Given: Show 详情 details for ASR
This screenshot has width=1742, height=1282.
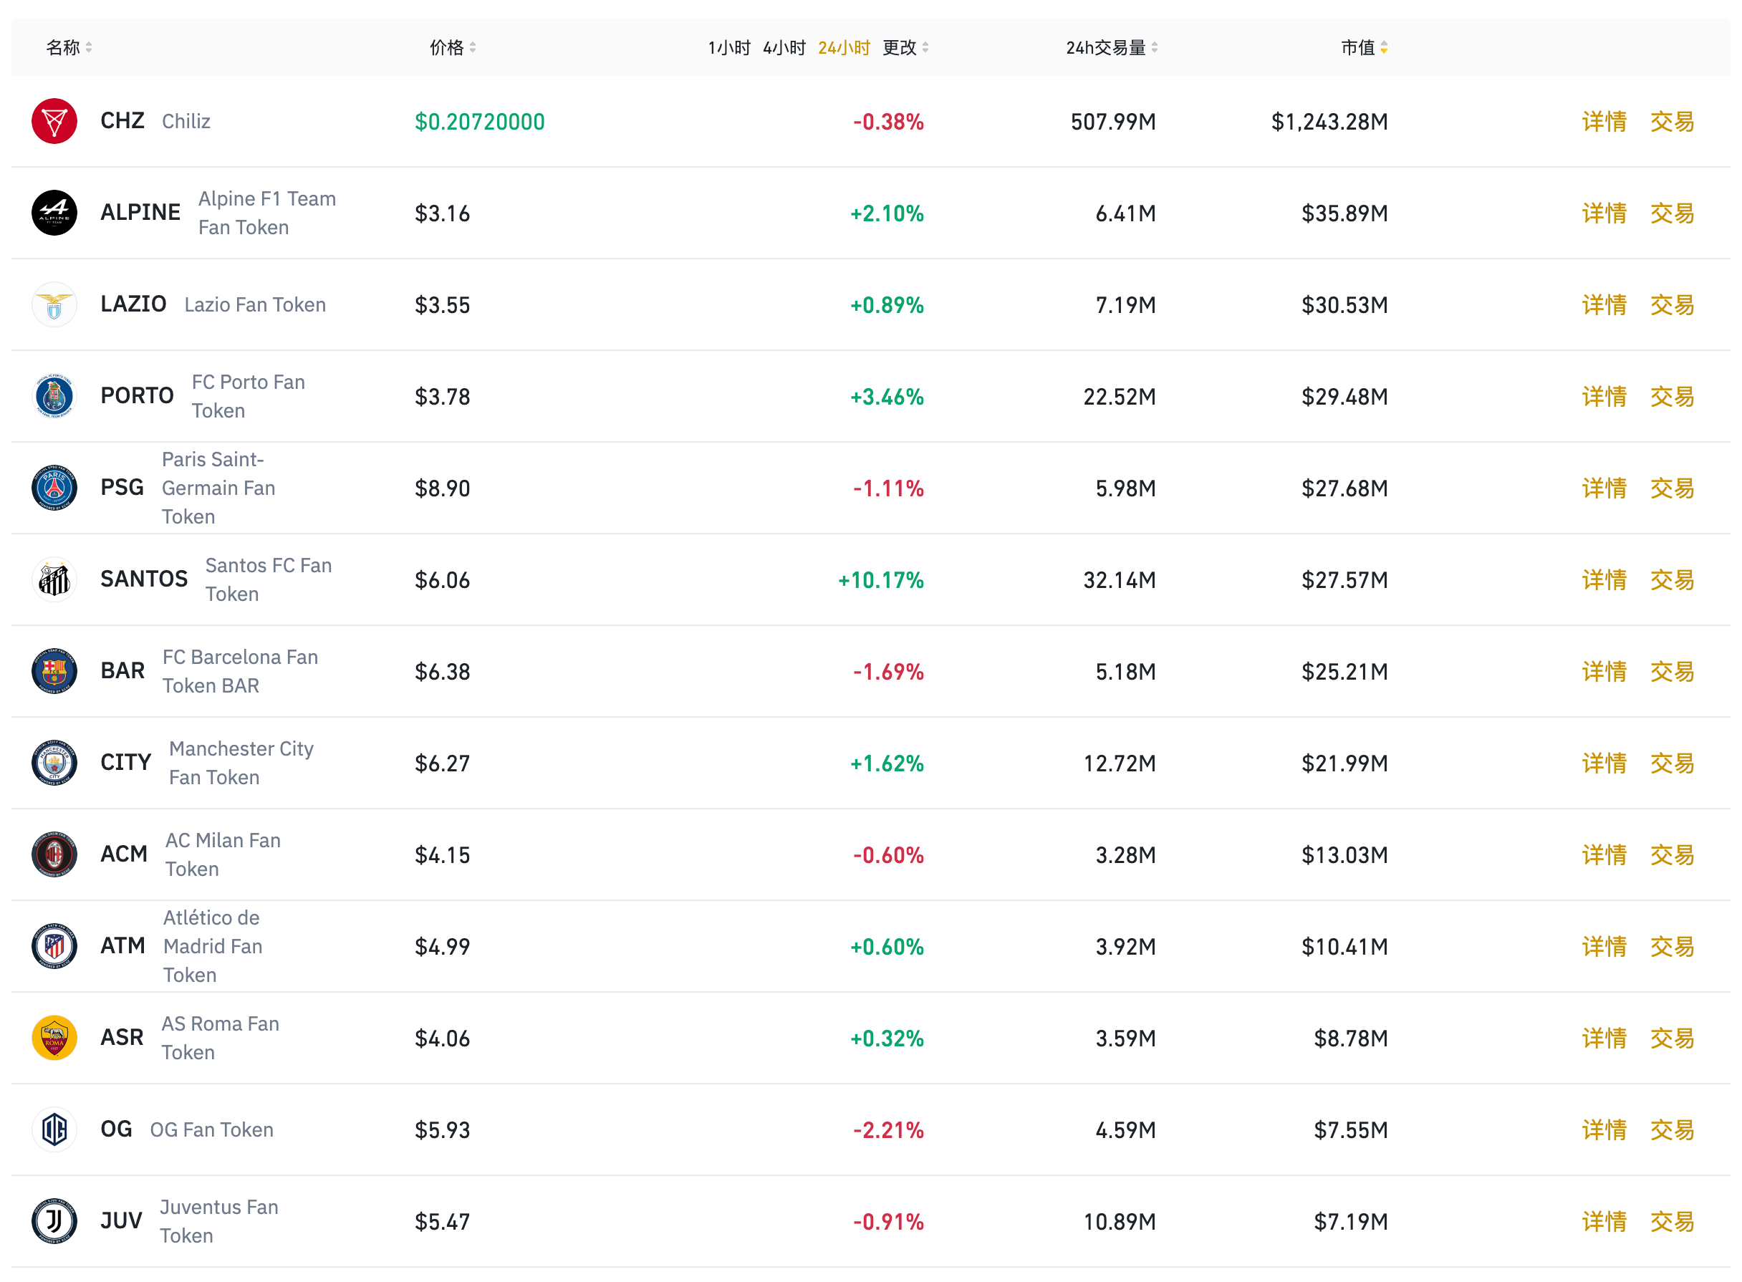Looking at the screenshot, I should pos(1604,1037).
